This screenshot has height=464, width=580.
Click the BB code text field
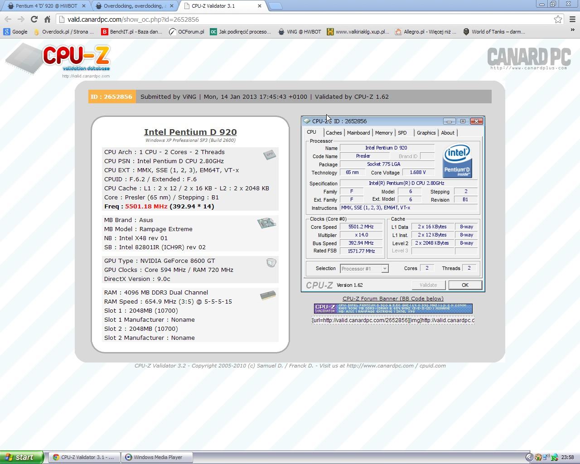tap(393, 320)
